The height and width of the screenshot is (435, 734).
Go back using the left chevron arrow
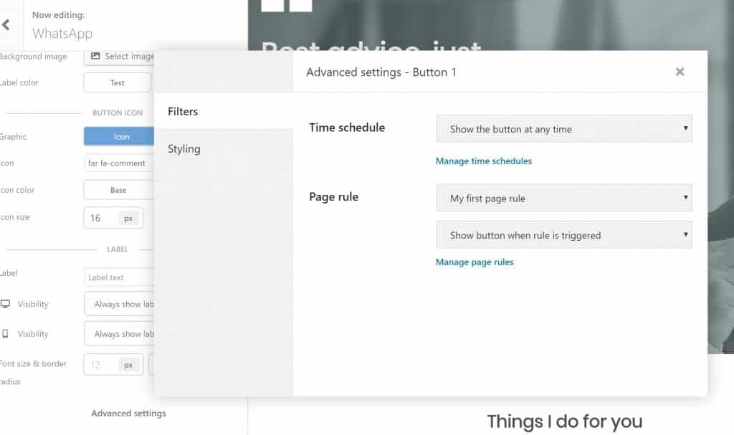(6, 25)
